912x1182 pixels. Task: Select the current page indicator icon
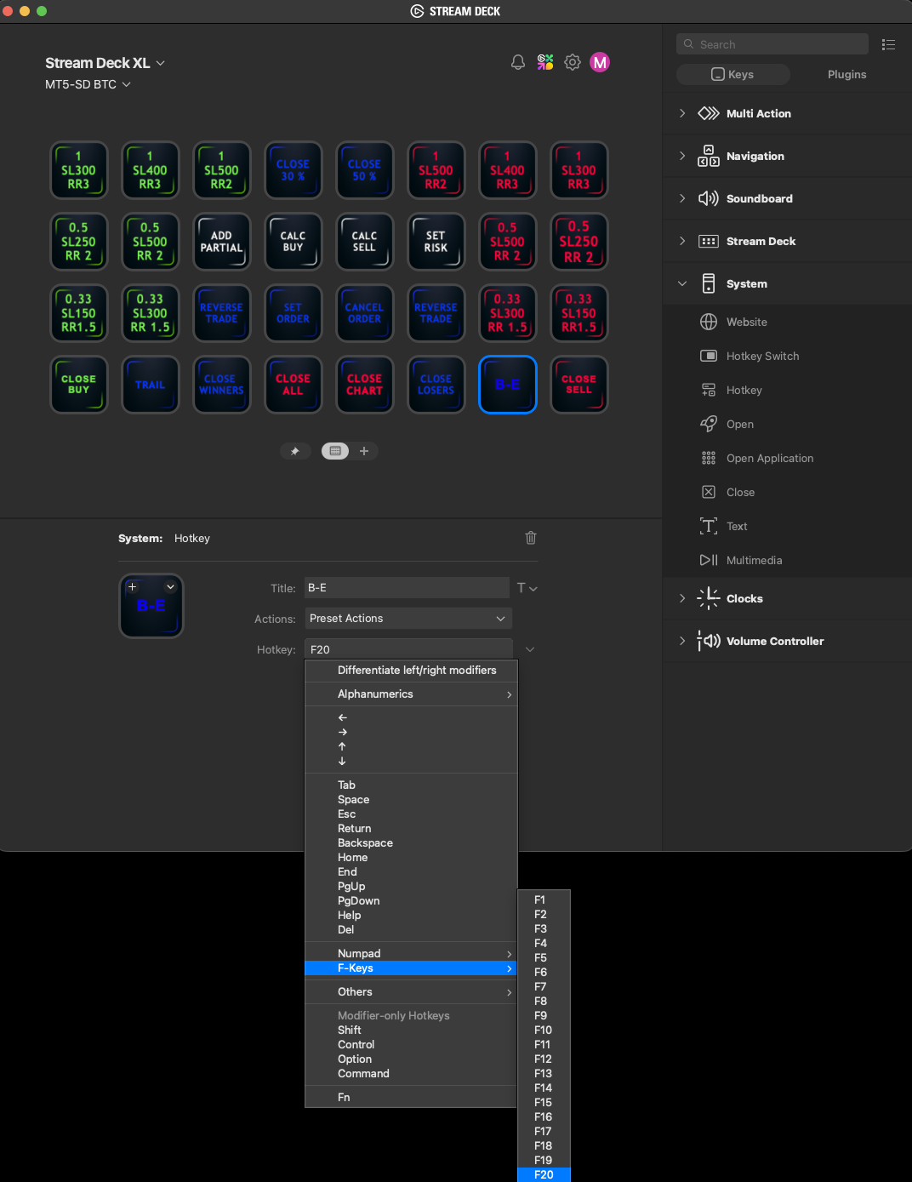click(x=335, y=451)
